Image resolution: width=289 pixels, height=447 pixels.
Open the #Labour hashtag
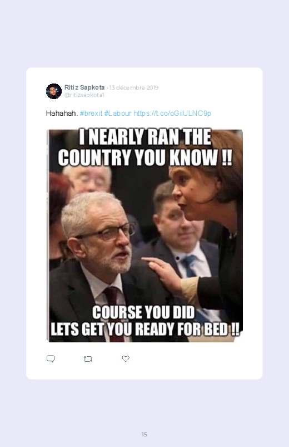[x=118, y=113]
